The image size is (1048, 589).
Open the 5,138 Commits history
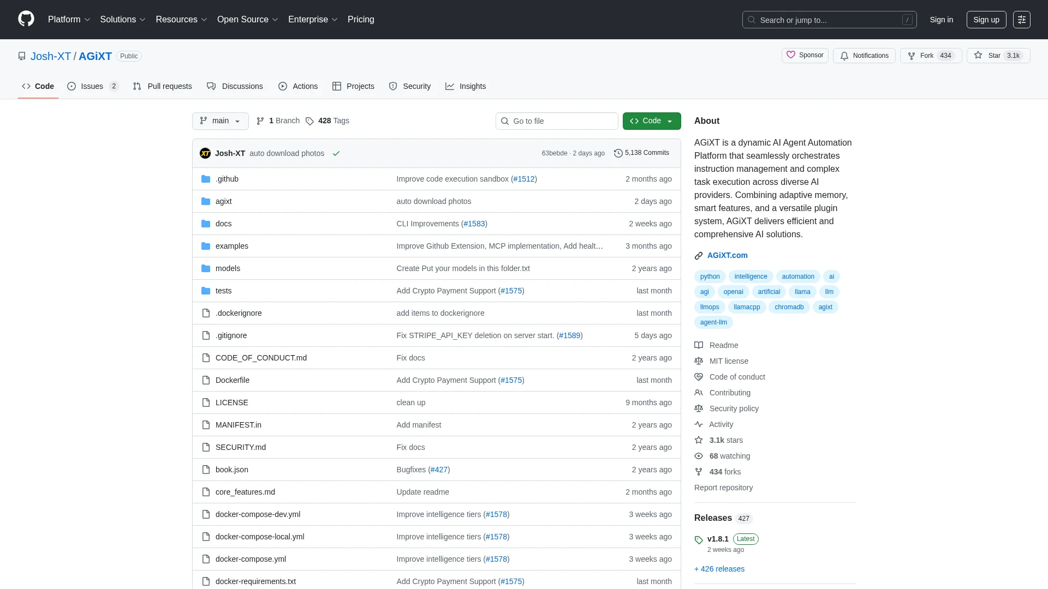[641, 153]
